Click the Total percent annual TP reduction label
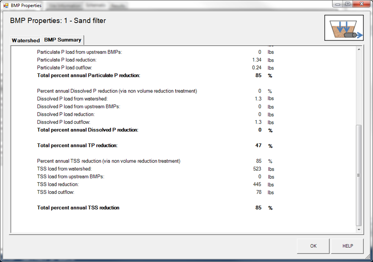The height and width of the screenshot is (262, 373). (77, 146)
